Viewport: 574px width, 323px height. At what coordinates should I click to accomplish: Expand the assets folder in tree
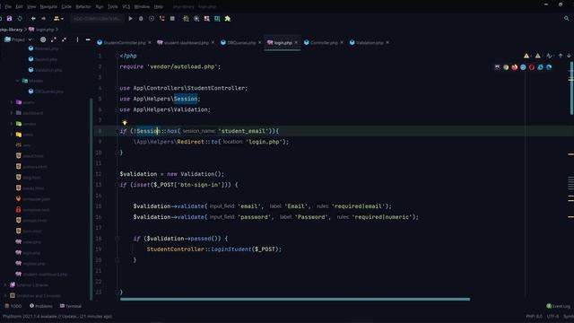pos(12,102)
